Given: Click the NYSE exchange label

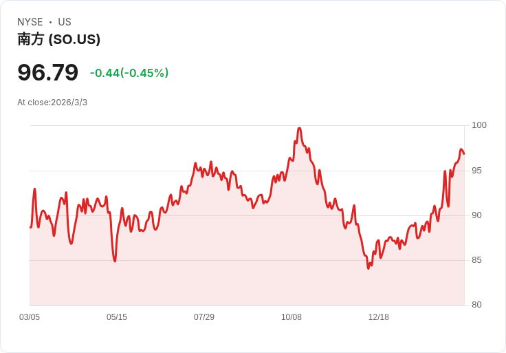Looking at the screenshot, I should click(30, 22).
